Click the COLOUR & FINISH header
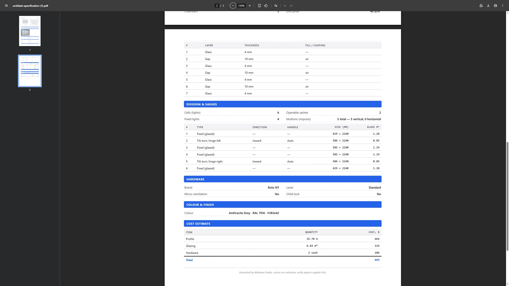This screenshot has height=286, width=509. click(x=283, y=205)
